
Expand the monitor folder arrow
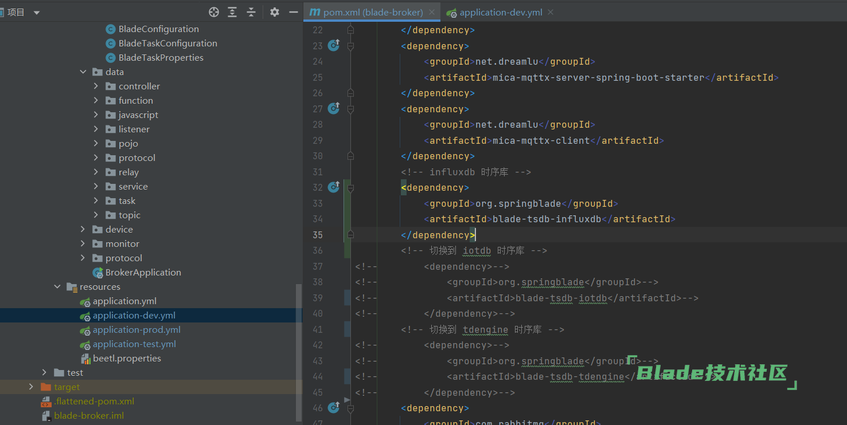[x=83, y=244]
